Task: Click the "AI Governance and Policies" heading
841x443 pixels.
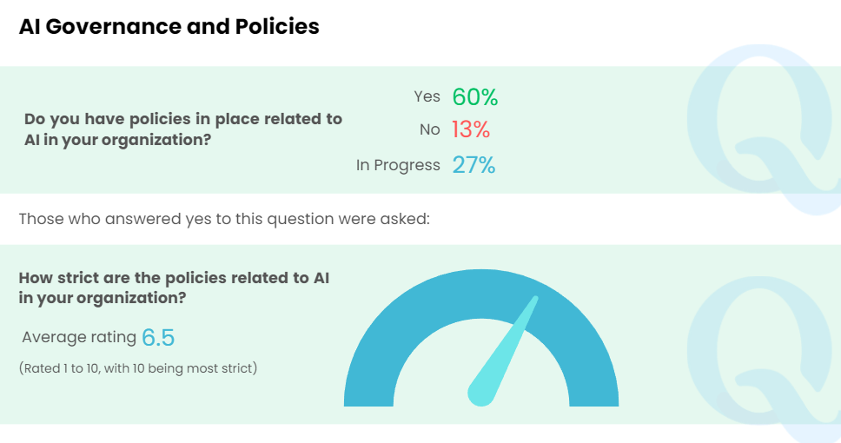Action: point(169,27)
